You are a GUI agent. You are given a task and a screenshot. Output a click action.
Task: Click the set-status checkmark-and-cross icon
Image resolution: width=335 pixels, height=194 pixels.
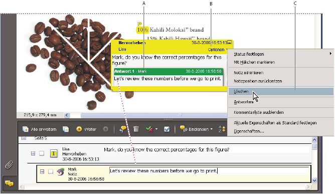pos(149,129)
